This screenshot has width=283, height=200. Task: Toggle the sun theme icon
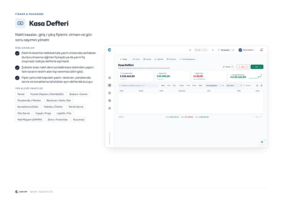click(x=190, y=50)
